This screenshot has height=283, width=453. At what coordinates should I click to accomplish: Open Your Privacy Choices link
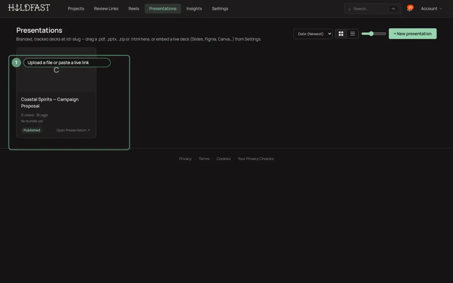coord(256,159)
